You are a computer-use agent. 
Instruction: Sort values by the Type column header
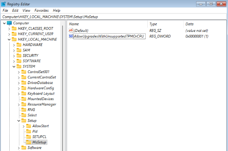165,24
